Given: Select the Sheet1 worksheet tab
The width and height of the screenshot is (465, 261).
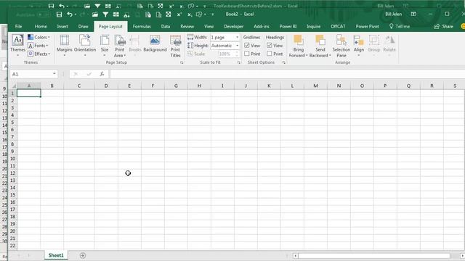Looking at the screenshot, I should (56, 255).
